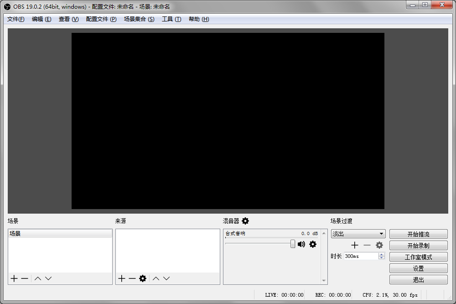Increase 时长 duration with the up stepper
The image size is (456, 304).
click(382, 254)
